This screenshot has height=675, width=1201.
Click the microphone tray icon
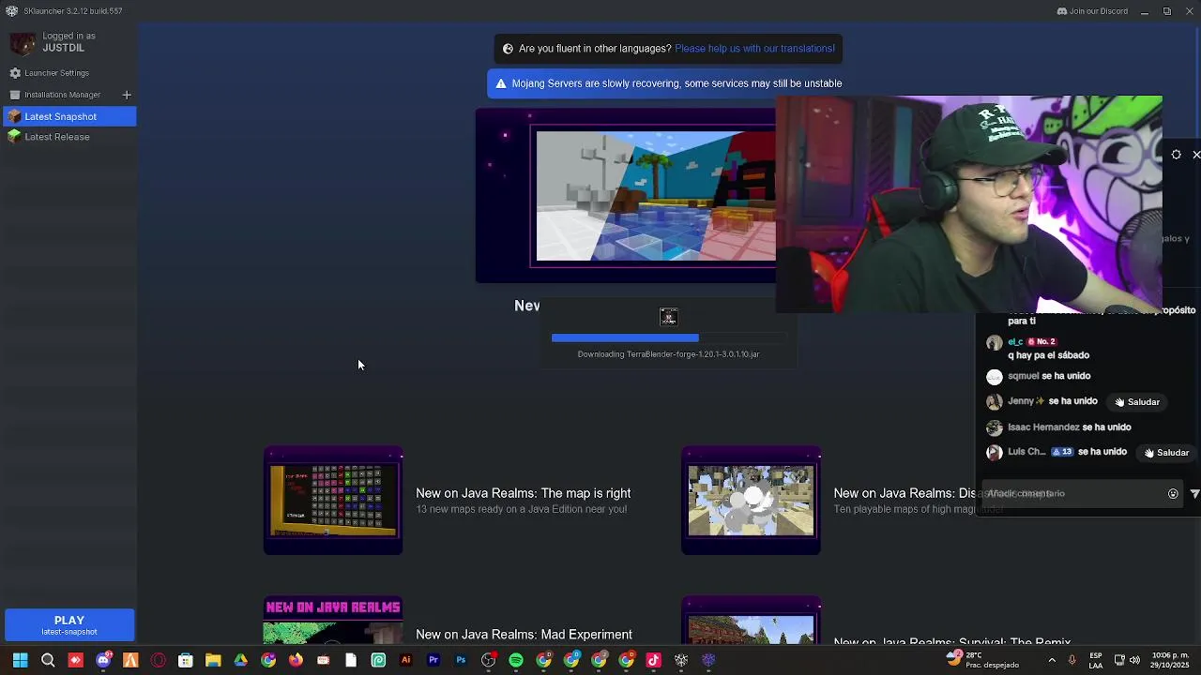tap(1072, 660)
